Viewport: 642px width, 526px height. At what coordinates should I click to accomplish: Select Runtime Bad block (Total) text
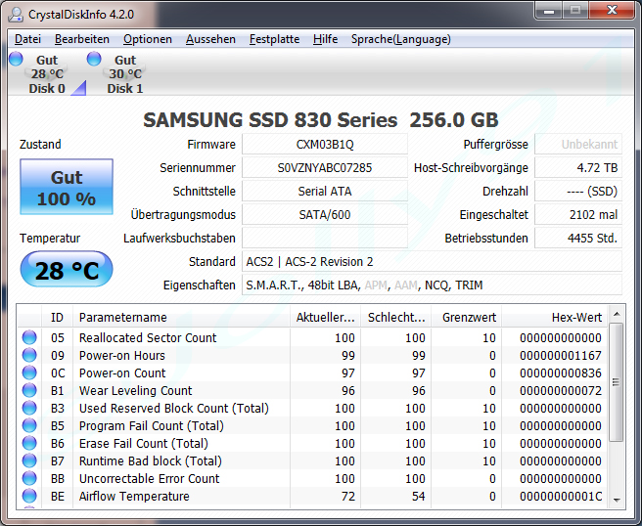coord(151,460)
